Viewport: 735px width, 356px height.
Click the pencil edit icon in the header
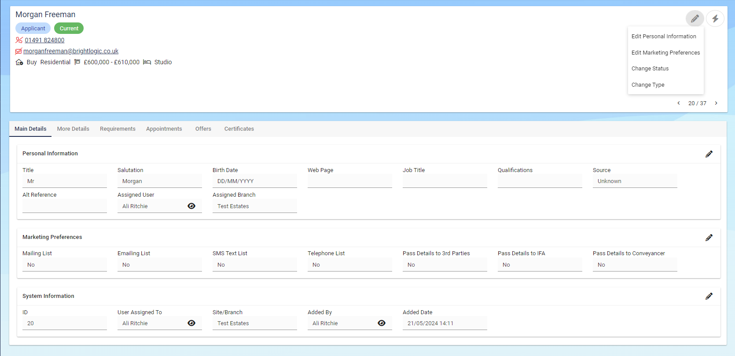(695, 18)
